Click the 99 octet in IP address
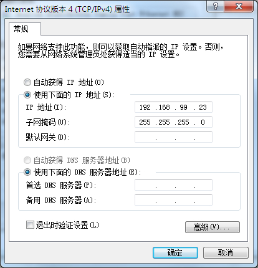Screen dimensions: 258x268 [183, 107]
